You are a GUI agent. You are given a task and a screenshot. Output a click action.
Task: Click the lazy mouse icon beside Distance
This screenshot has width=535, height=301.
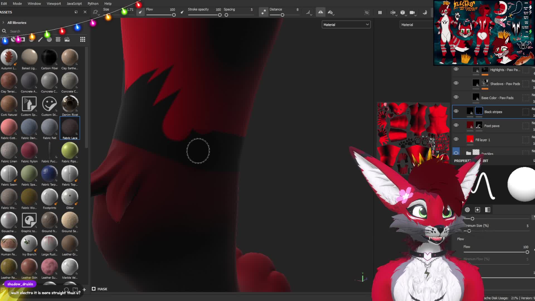point(263,12)
